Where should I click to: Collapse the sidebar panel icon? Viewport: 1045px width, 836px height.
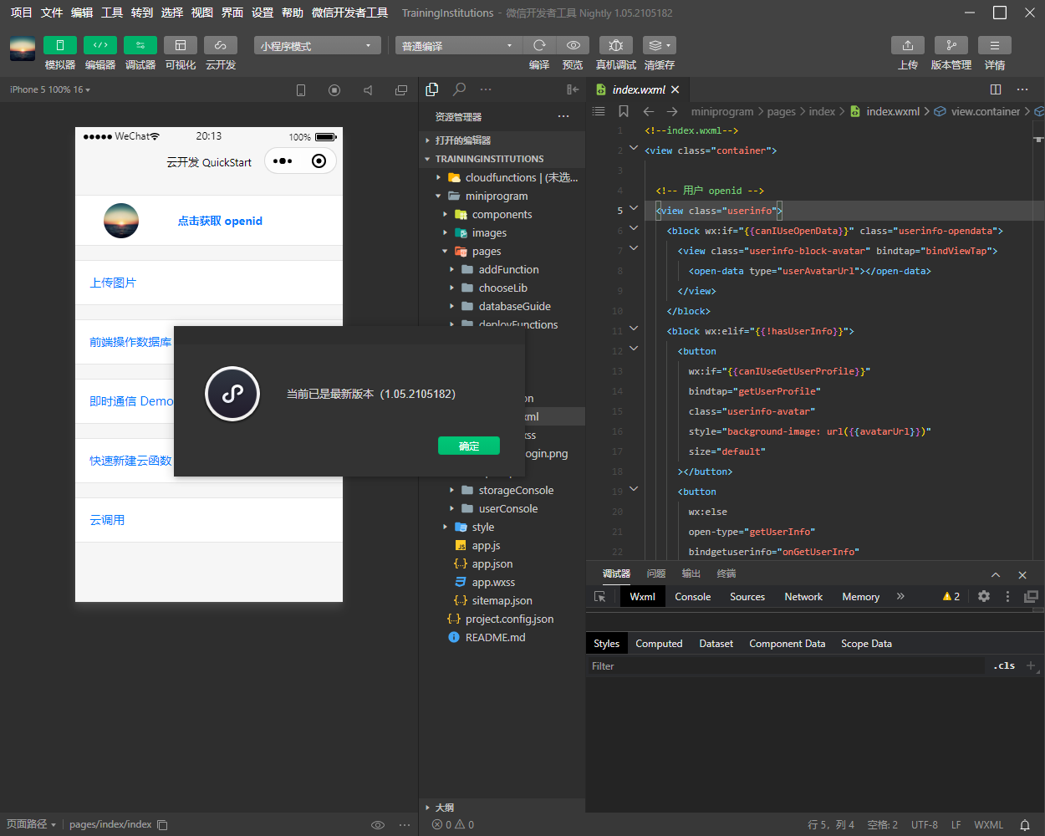pos(573,89)
